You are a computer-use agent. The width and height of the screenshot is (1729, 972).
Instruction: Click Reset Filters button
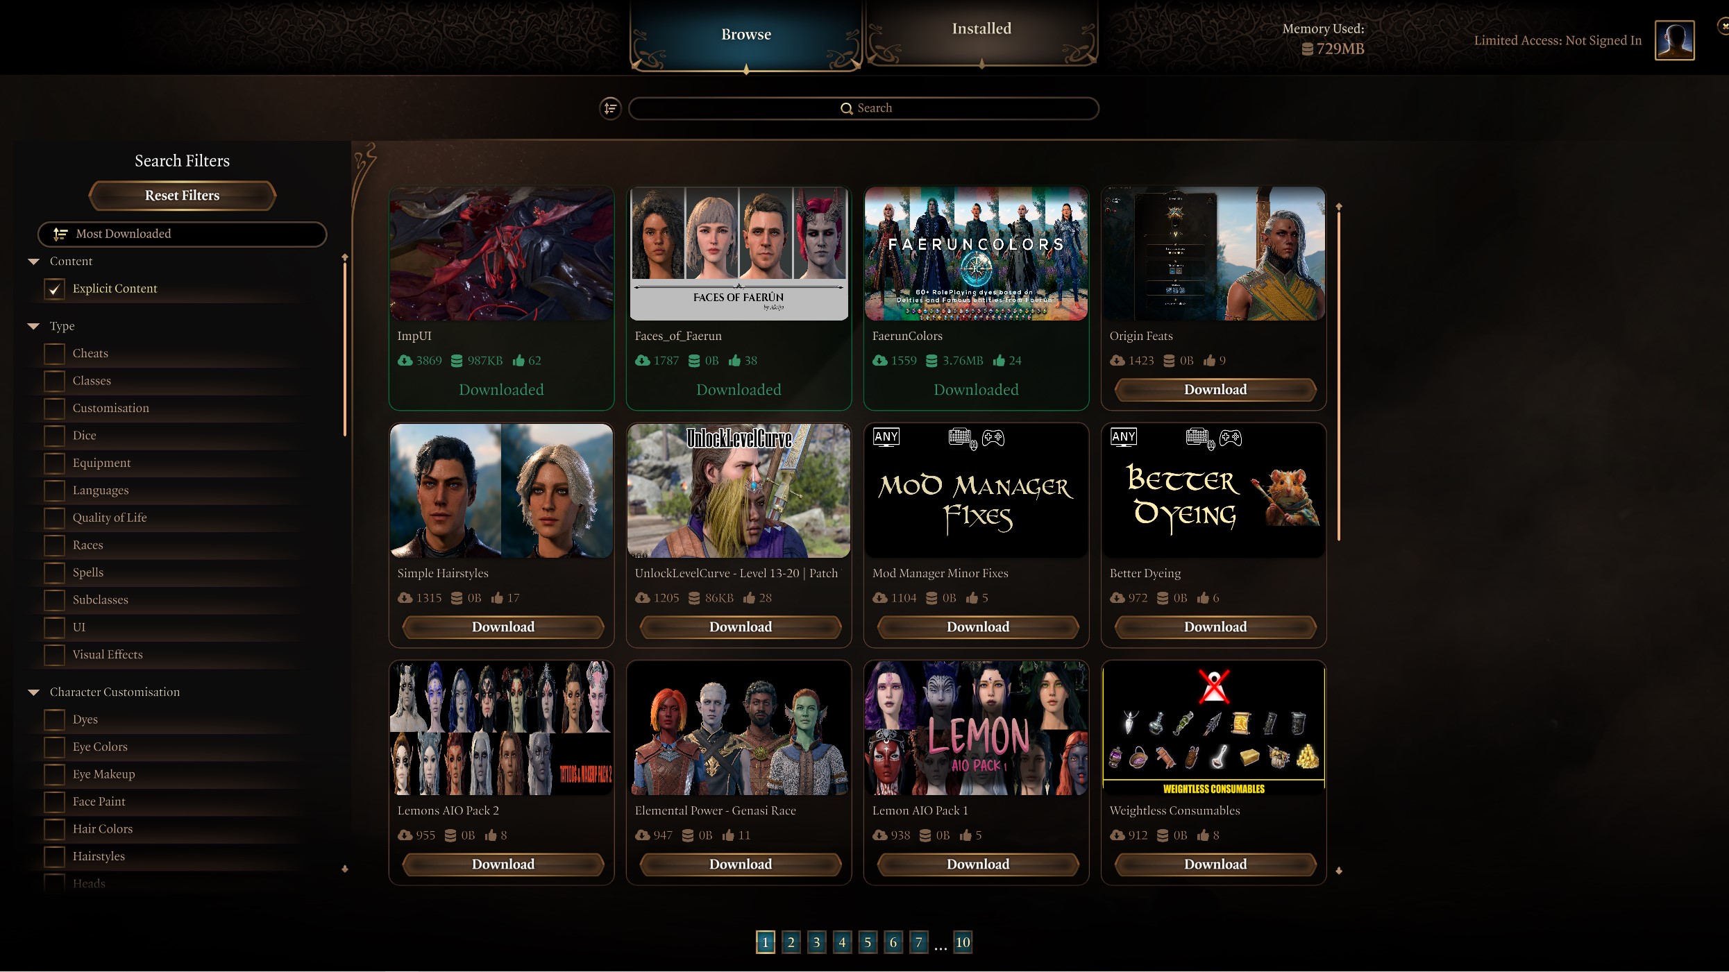click(x=182, y=196)
